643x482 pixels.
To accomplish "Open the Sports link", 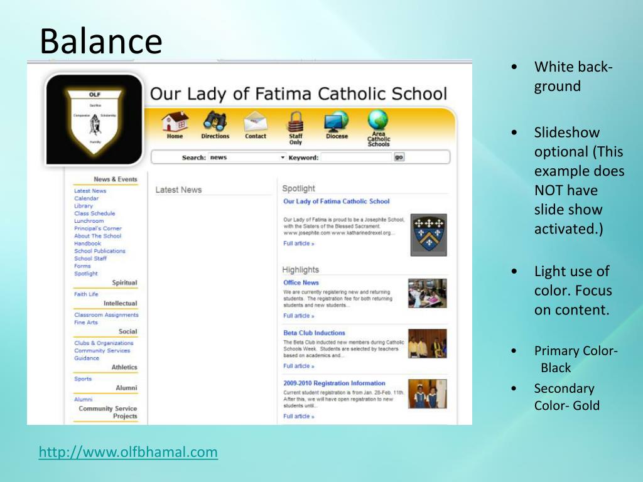I will (83, 378).
